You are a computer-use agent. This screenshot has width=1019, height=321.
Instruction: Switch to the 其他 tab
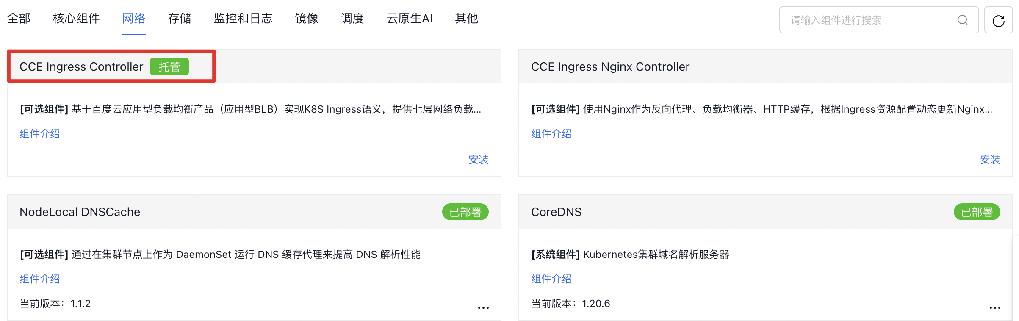(x=467, y=18)
